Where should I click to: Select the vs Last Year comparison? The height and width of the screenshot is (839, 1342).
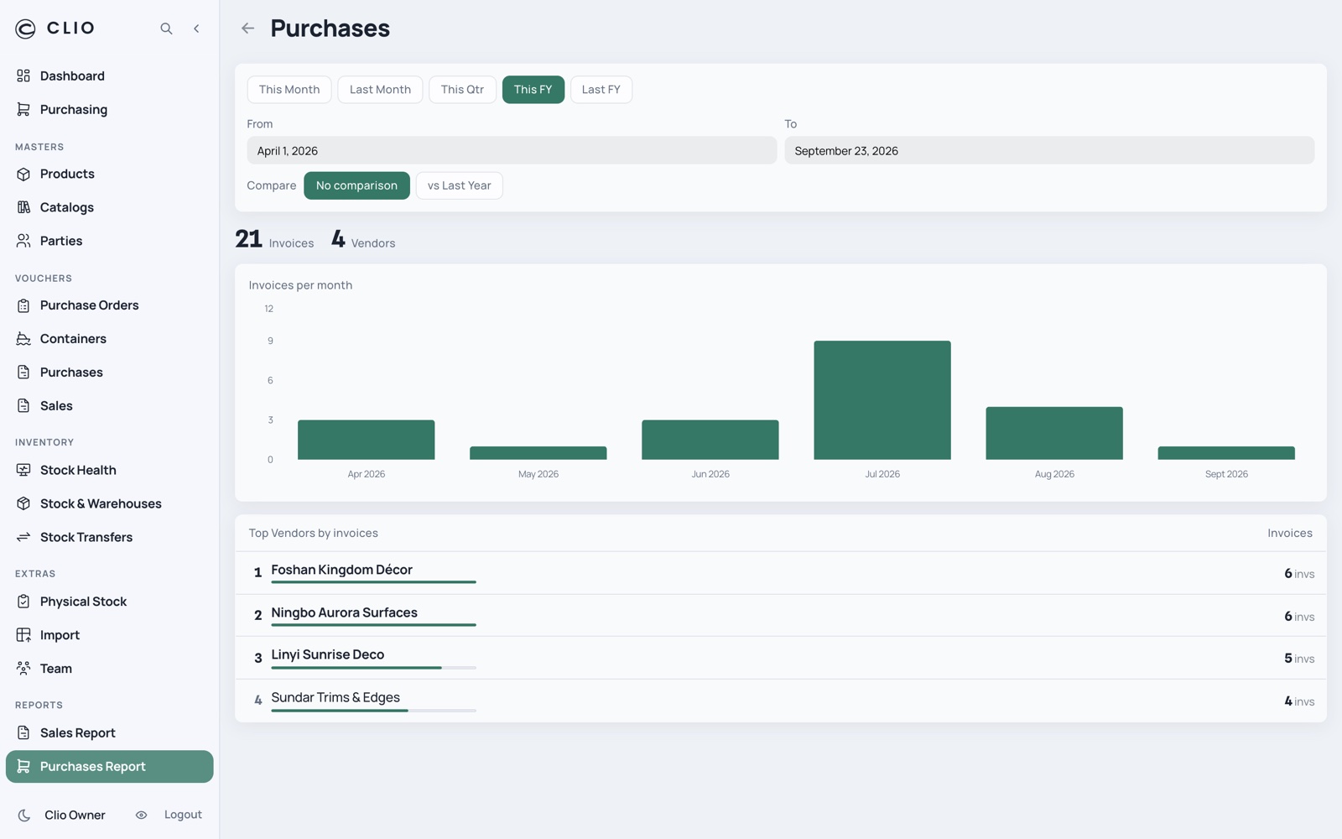point(459,185)
